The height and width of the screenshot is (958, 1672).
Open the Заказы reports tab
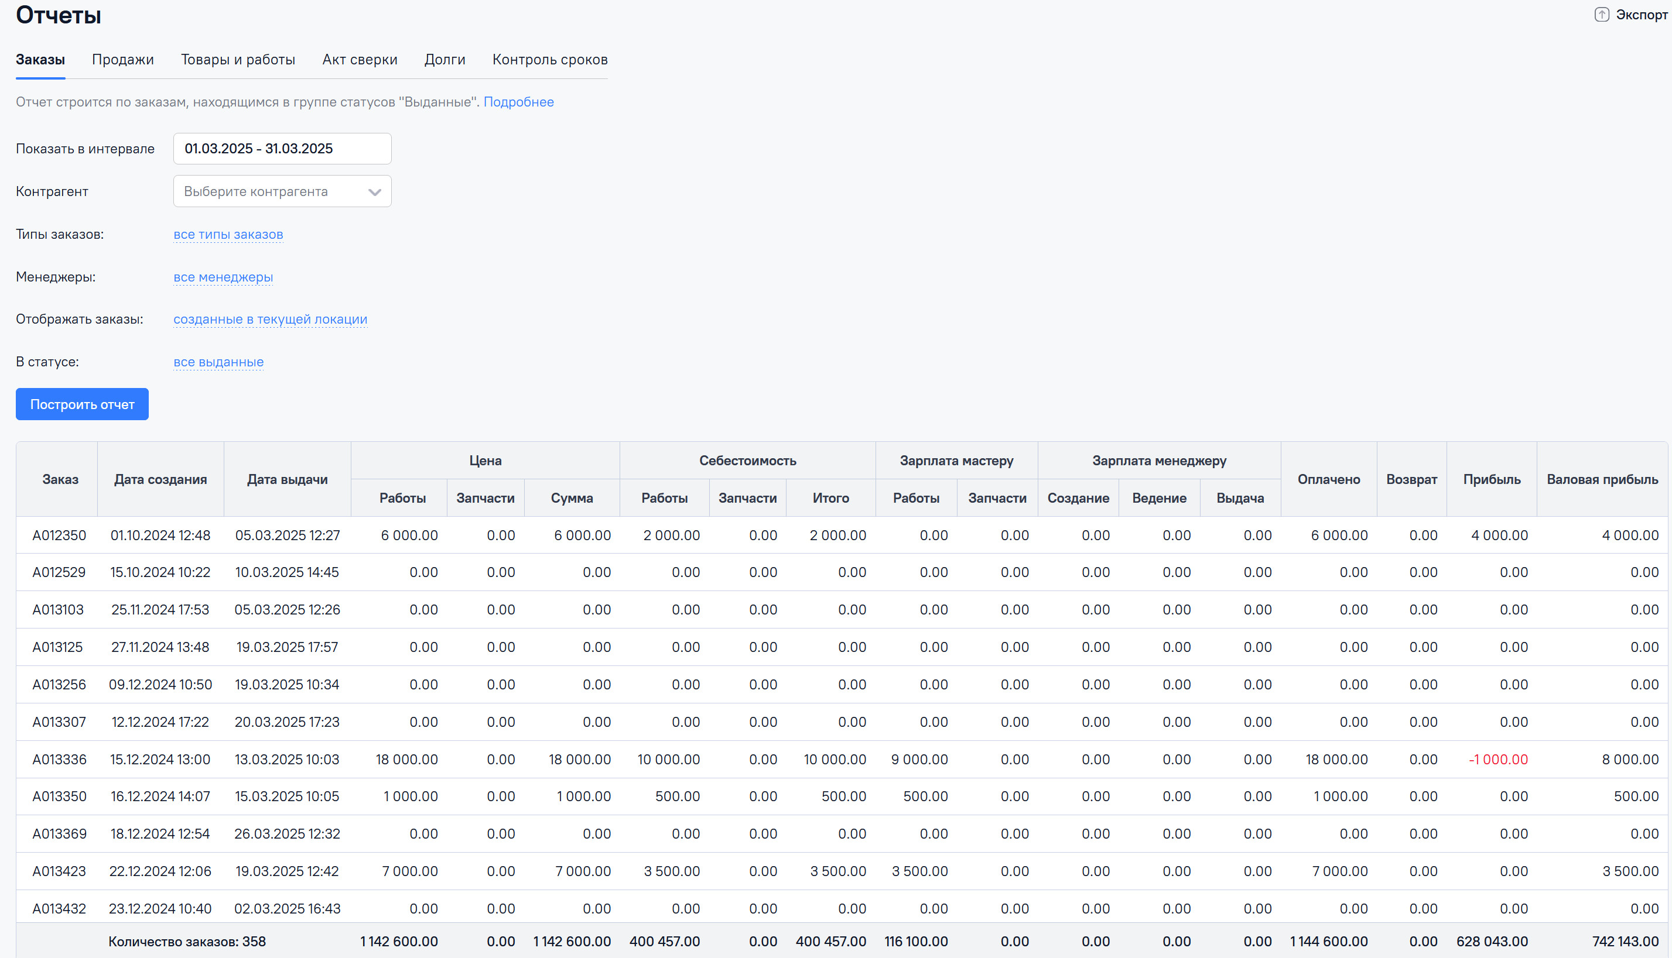coord(40,60)
